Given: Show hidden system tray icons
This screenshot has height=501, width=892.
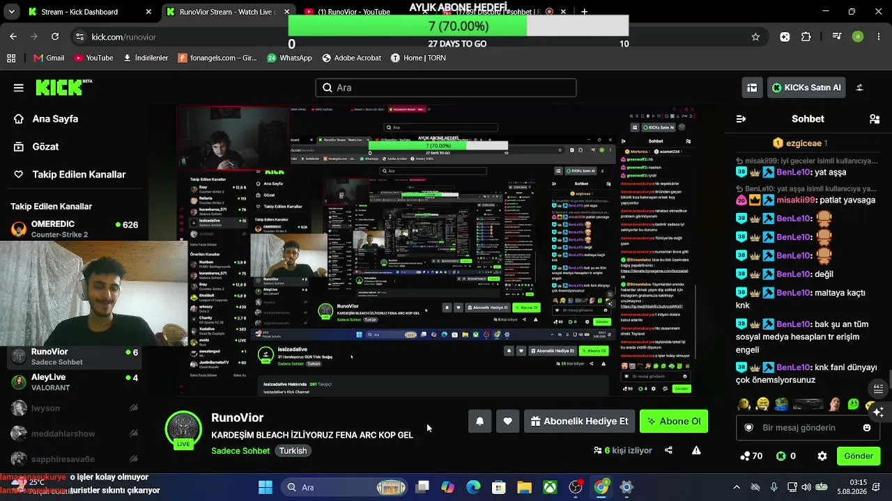Looking at the screenshot, I should [x=737, y=487].
